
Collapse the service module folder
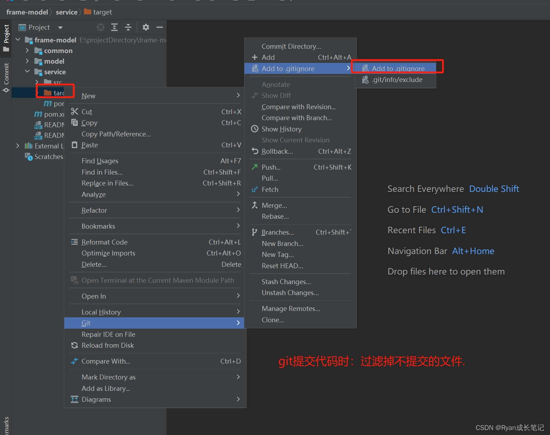tap(27, 71)
